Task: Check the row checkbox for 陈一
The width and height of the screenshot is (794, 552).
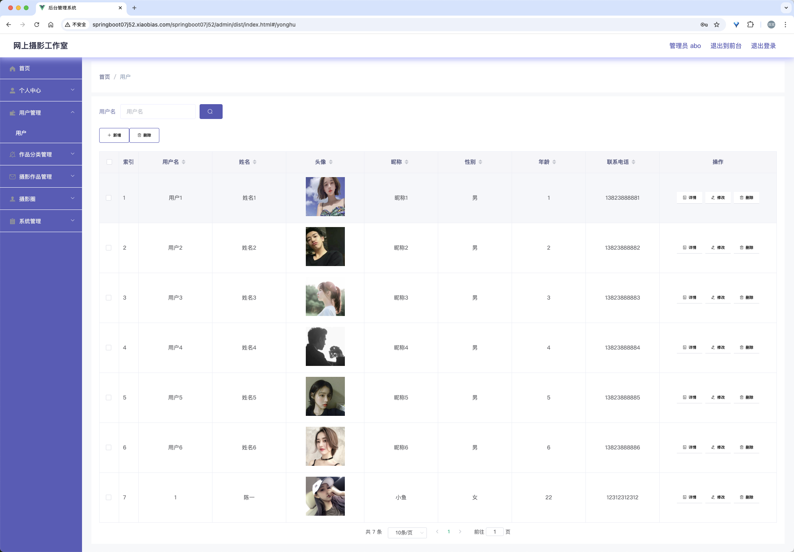Action: pyautogui.click(x=109, y=497)
